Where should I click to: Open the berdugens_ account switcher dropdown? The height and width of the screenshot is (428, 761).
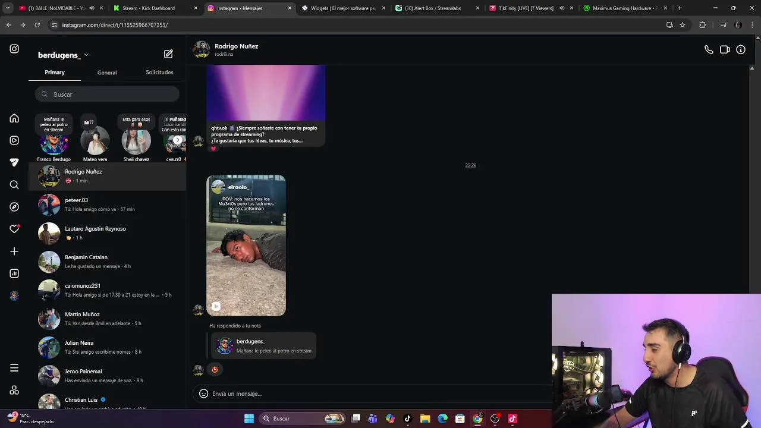(x=63, y=55)
